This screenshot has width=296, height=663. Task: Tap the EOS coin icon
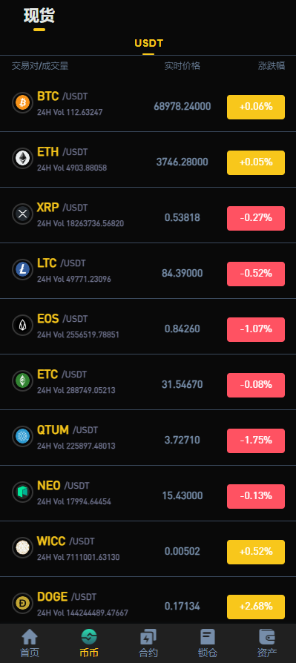tap(22, 325)
